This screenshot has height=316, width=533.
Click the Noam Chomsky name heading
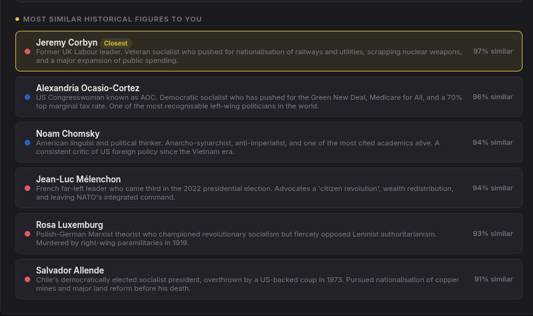click(x=68, y=134)
